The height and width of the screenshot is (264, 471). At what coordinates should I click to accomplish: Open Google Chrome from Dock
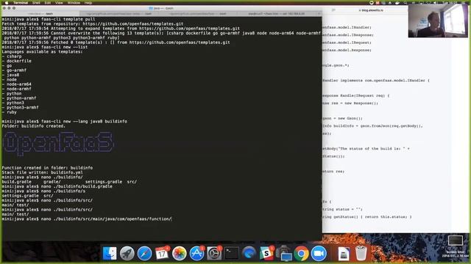pyautogui.click(x=301, y=254)
